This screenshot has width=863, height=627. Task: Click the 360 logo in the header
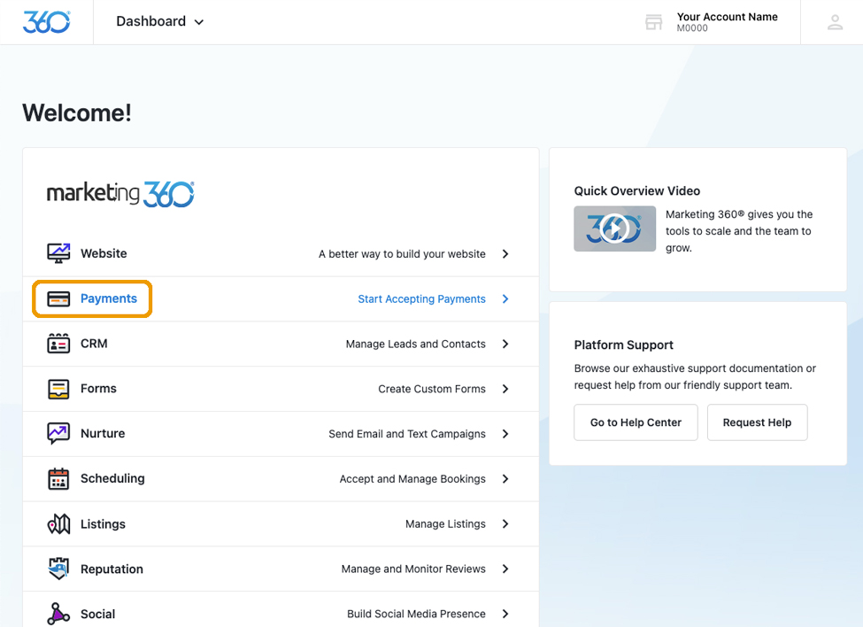(x=46, y=22)
